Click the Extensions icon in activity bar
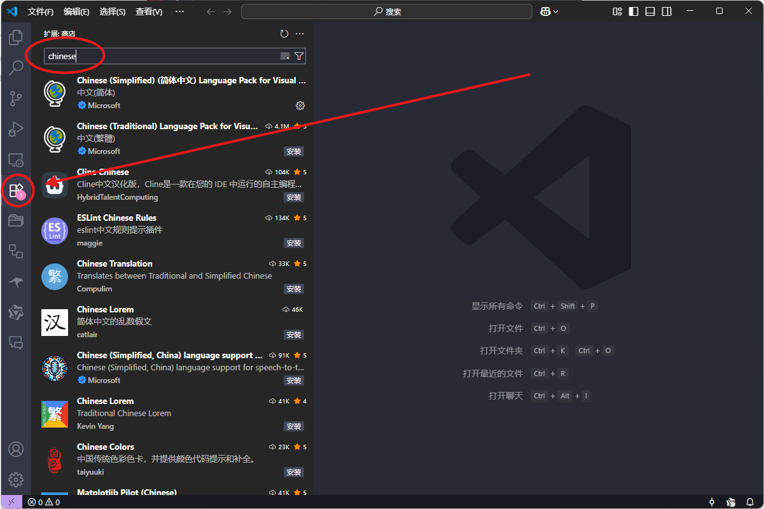764x509 pixels. tap(16, 190)
